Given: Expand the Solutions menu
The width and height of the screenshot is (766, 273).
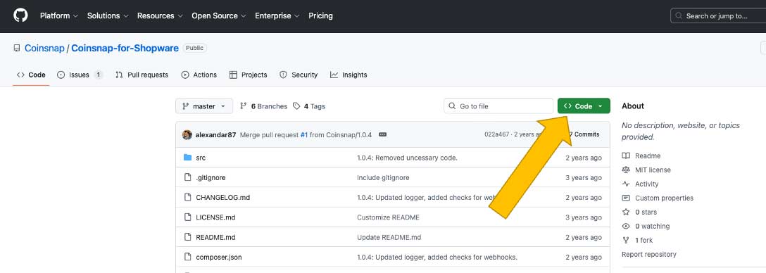Looking at the screenshot, I should 108,15.
